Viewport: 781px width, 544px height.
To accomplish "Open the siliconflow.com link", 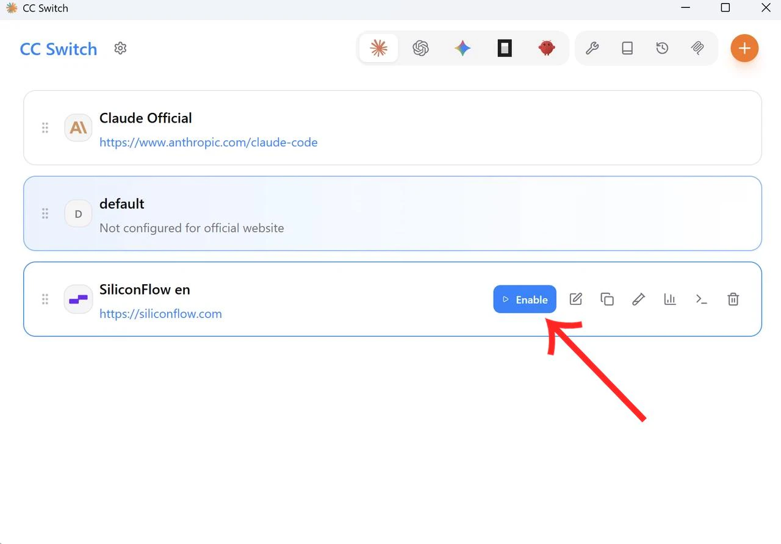I will coord(160,313).
